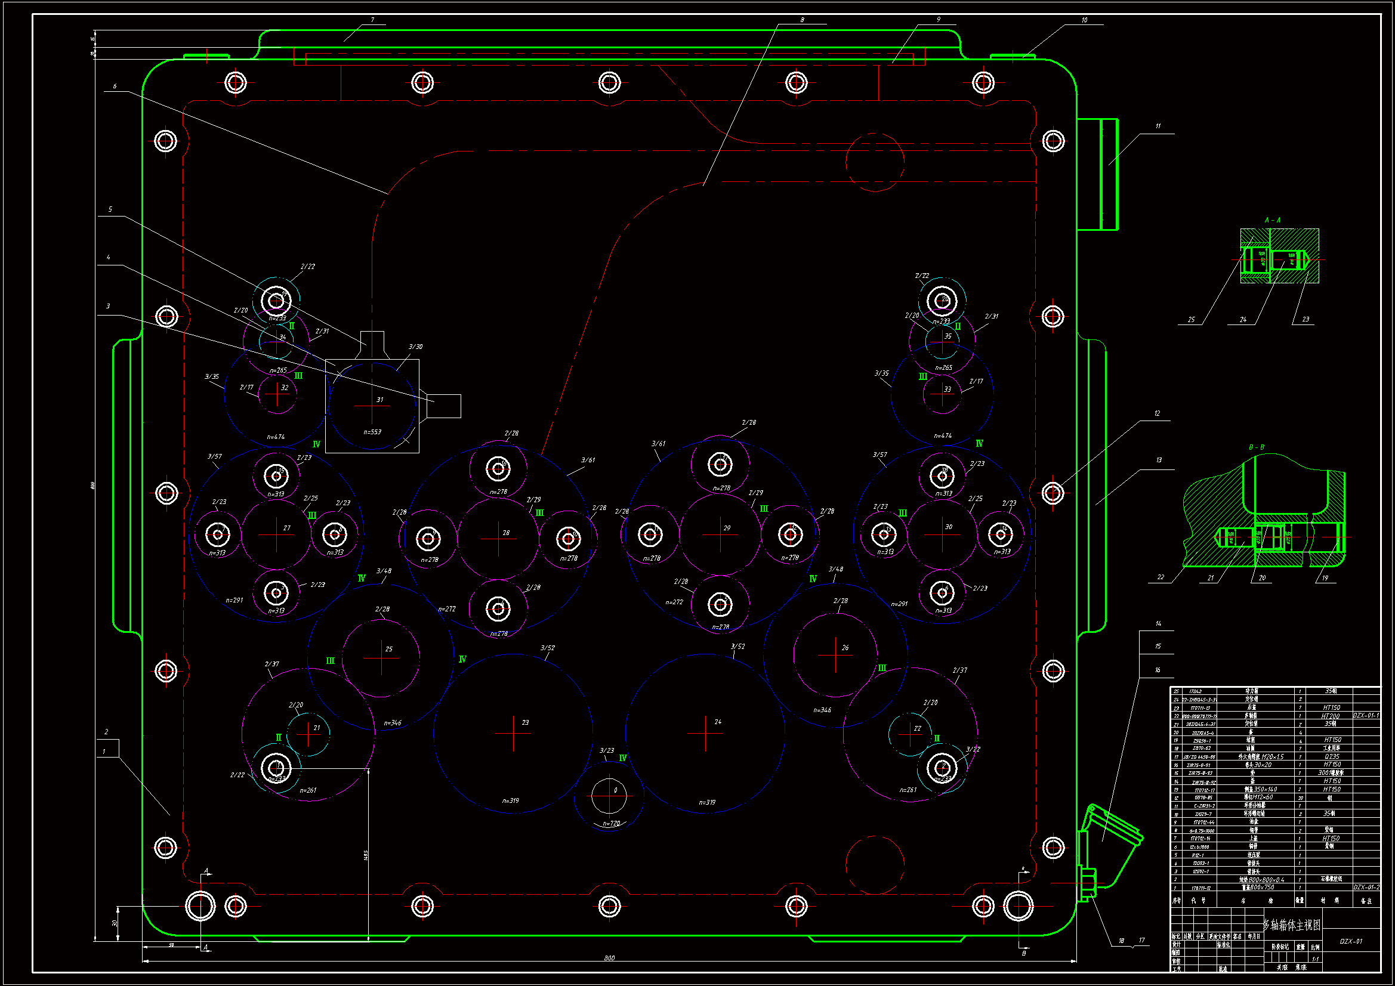Select the 侧盖350×140 part name

pyautogui.click(x=1261, y=790)
